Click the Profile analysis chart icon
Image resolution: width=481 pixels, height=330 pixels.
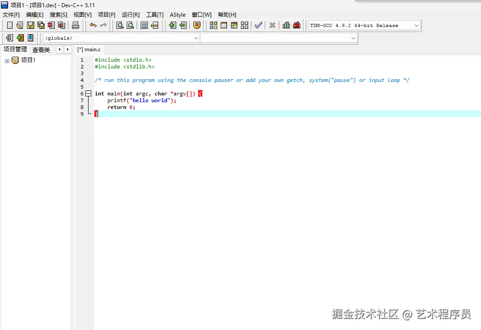(286, 25)
